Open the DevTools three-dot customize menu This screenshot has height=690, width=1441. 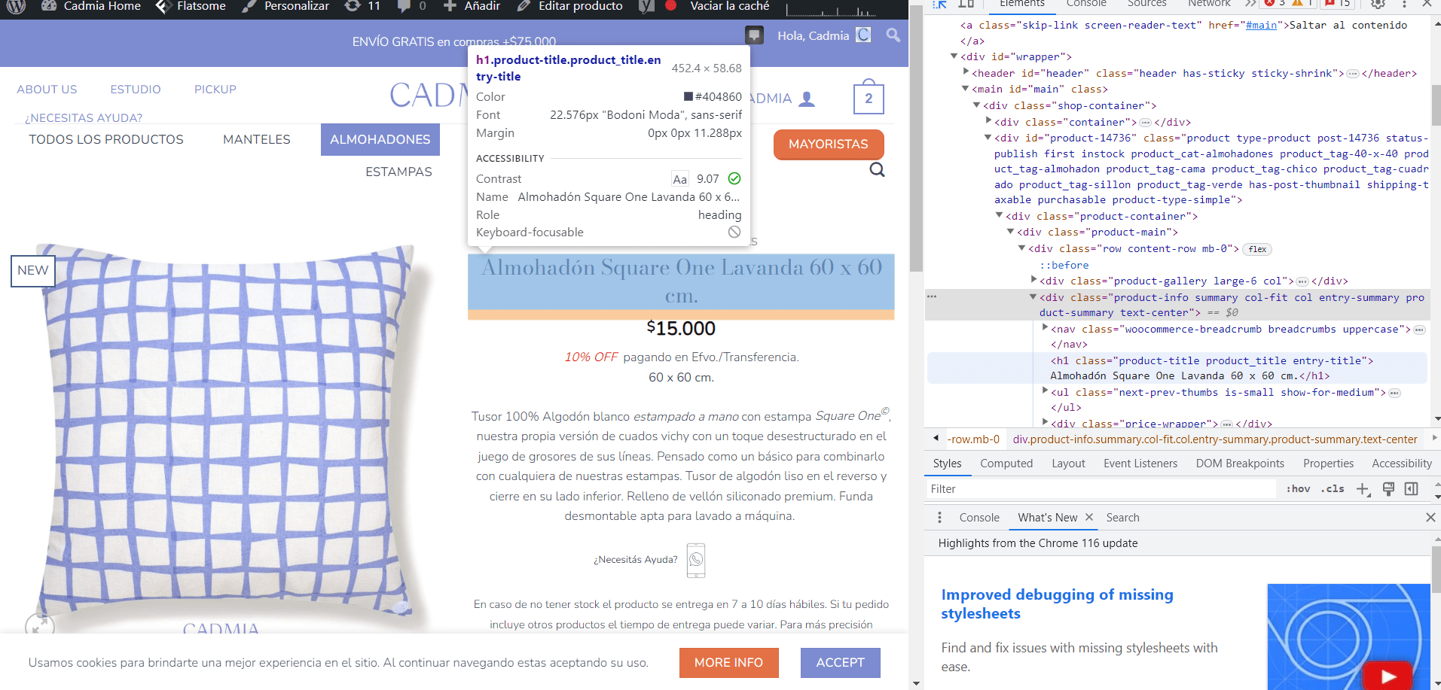coord(1404,4)
